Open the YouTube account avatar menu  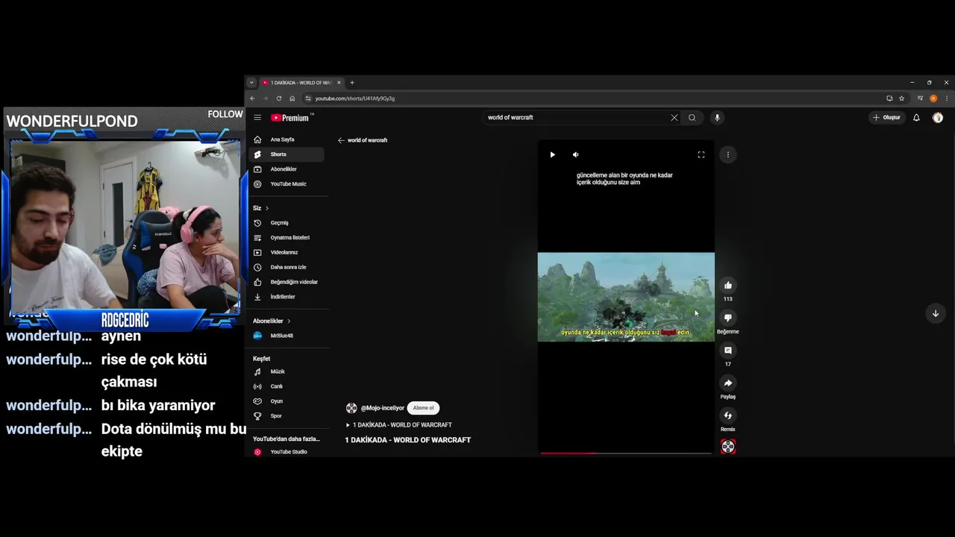coord(938,117)
